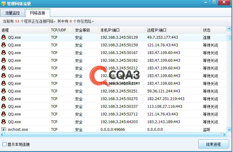Click local address 192.168.3.245:50337

click(119, 107)
